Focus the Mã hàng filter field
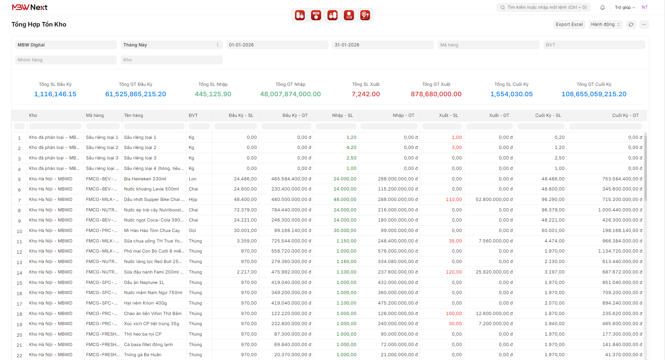The image size is (665, 360). (488, 45)
